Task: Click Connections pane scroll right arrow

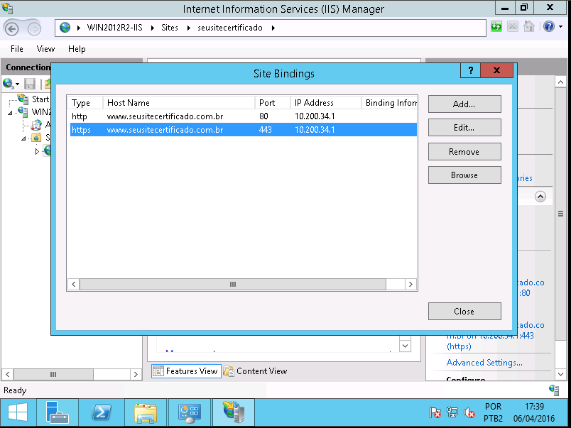Action: 136,374
